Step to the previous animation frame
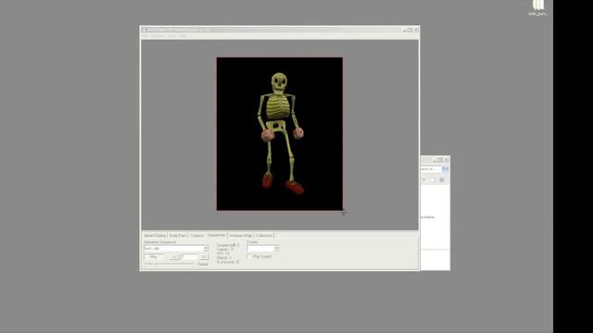The image size is (593, 333). click(x=174, y=257)
